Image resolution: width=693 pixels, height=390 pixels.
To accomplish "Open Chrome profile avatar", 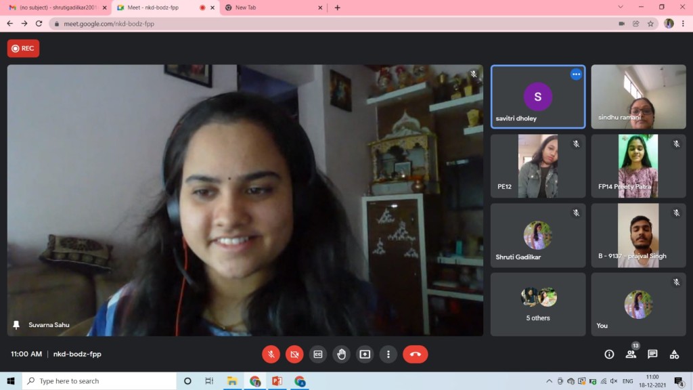I will (669, 24).
